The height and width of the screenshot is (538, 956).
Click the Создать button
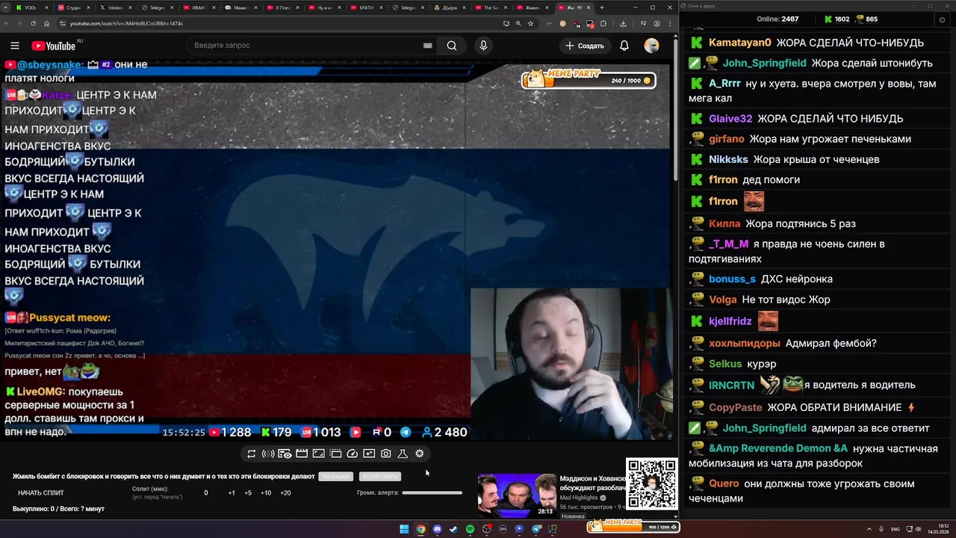coord(584,46)
